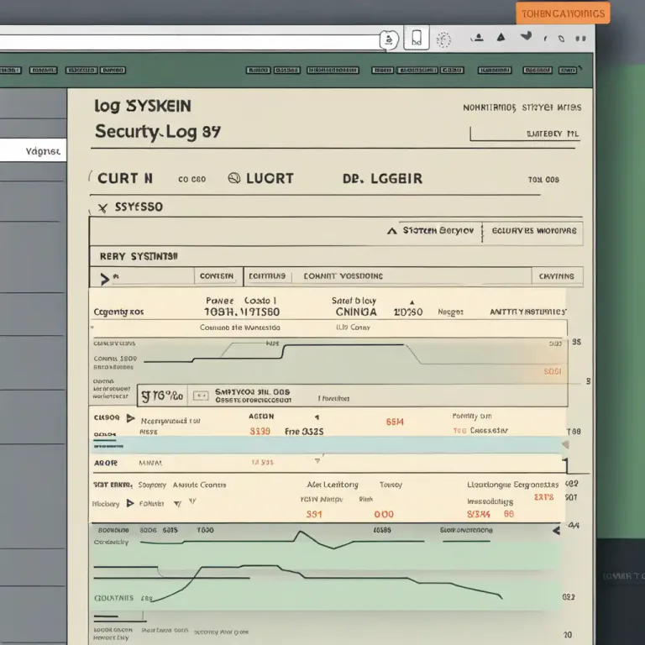Screen dimensions: 645x645
Task: Click the Aler Lenitong column text
Action: 333,485
